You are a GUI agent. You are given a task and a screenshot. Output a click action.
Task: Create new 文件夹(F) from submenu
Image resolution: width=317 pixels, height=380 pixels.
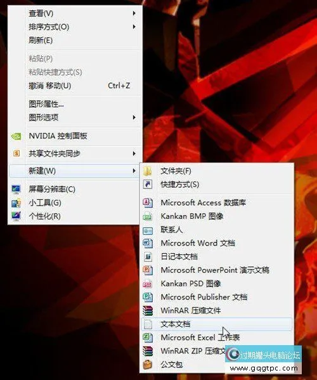coord(217,171)
